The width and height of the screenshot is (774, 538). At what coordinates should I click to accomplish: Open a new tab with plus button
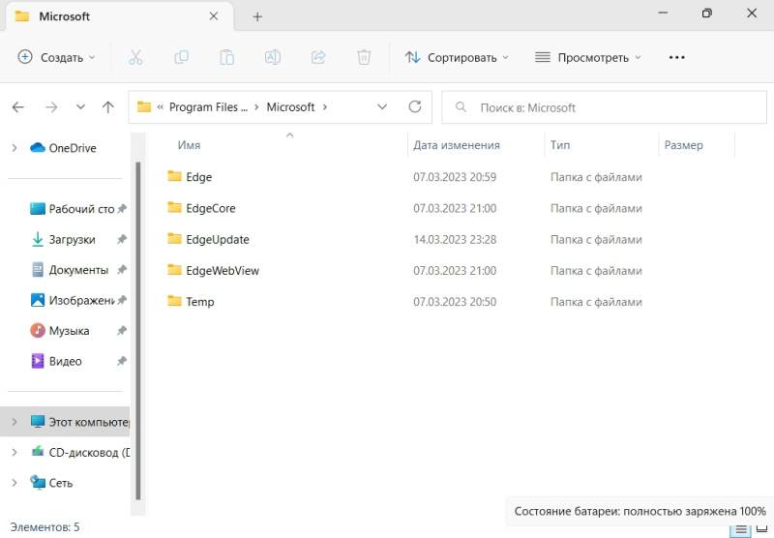pos(257,16)
